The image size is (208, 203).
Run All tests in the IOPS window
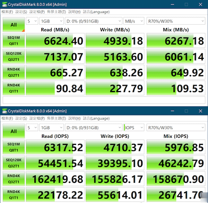coord(14,131)
